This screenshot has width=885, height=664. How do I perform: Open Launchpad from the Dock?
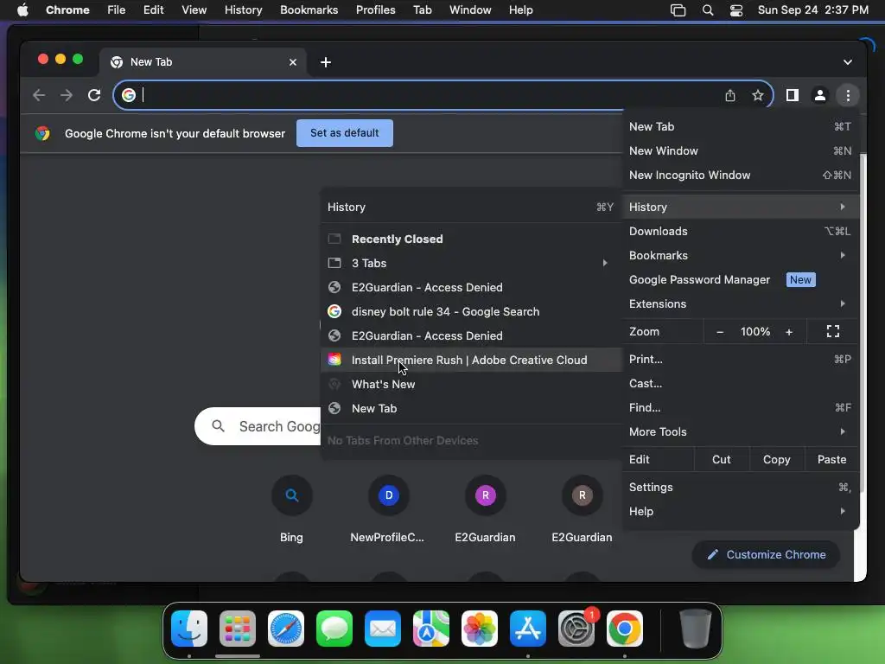(238, 629)
